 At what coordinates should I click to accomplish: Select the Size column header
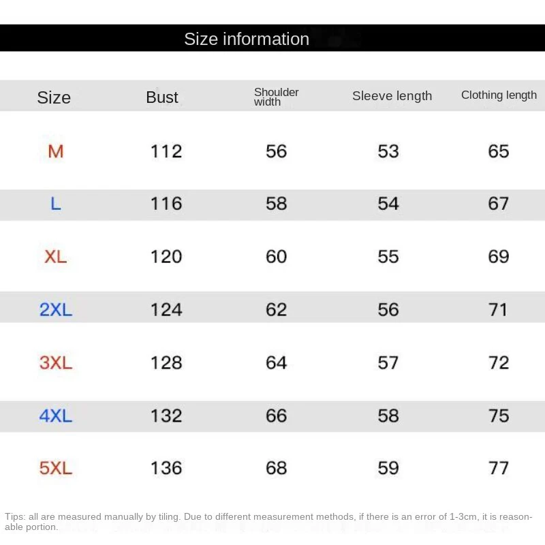tap(54, 97)
